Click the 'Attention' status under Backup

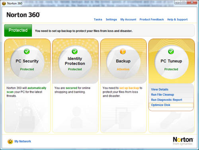(x=123, y=69)
